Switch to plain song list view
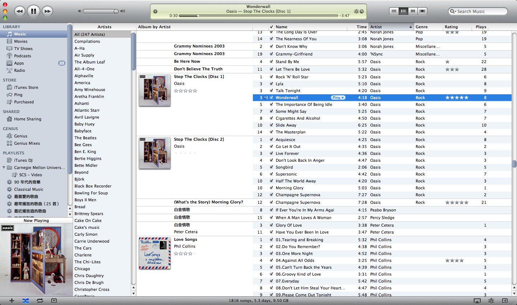This screenshot has width=517, height=305. click(x=394, y=11)
